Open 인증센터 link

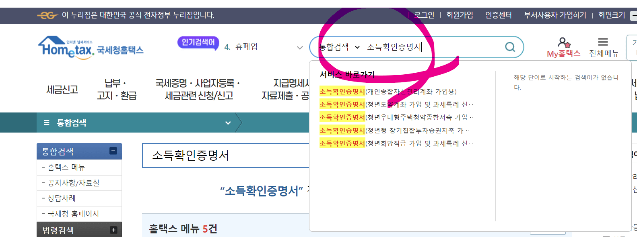click(x=498, y=15)
